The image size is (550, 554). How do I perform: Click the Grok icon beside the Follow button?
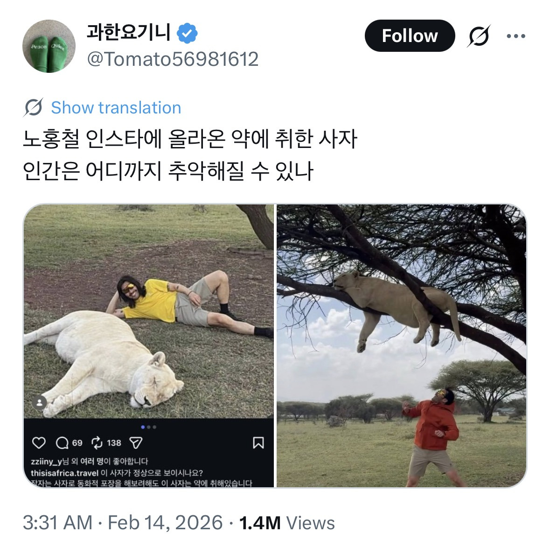(480, 36)
